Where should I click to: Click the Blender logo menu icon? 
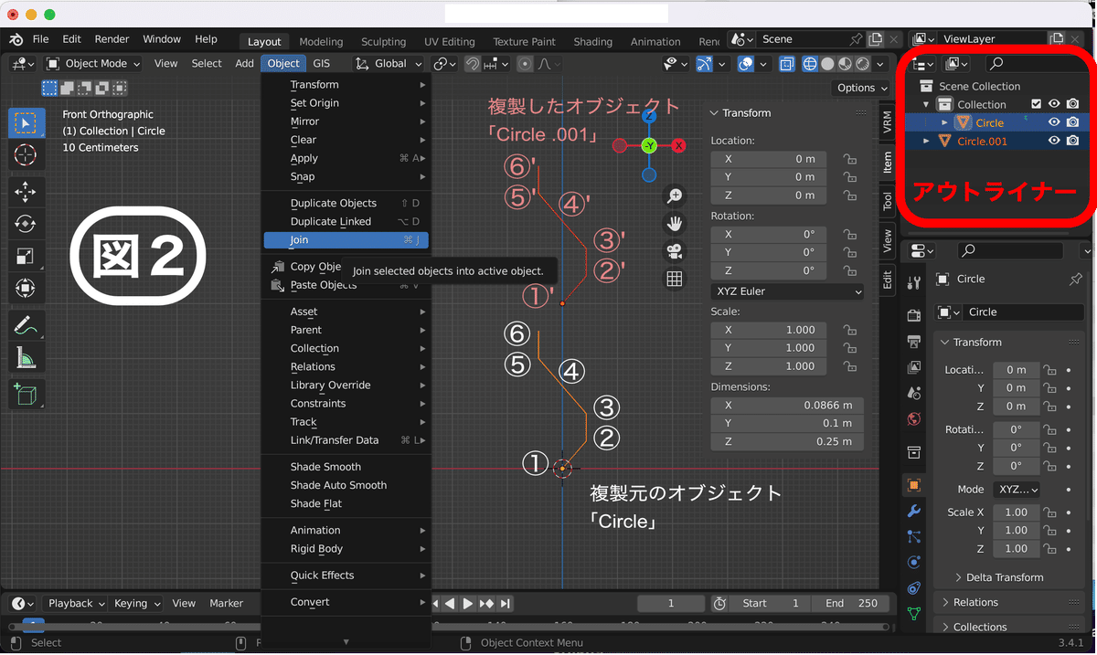16,39
